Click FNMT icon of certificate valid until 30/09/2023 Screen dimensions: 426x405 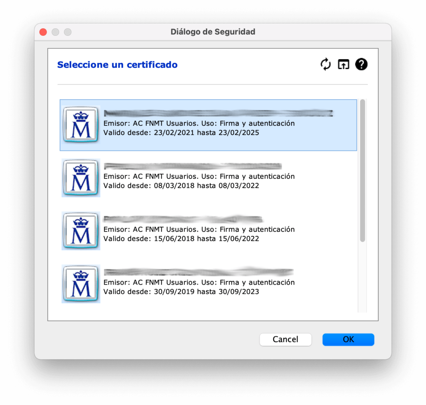(81, 284)
